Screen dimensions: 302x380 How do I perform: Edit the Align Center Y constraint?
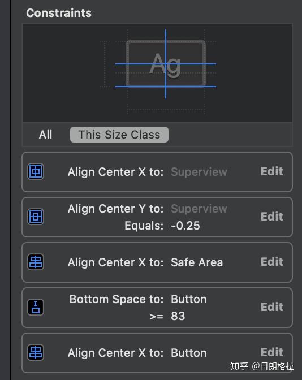coord(271,217)
